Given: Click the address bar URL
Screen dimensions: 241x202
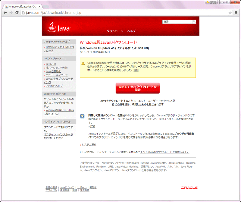Looking at the screenshot, I should click(x=54, y=13).
